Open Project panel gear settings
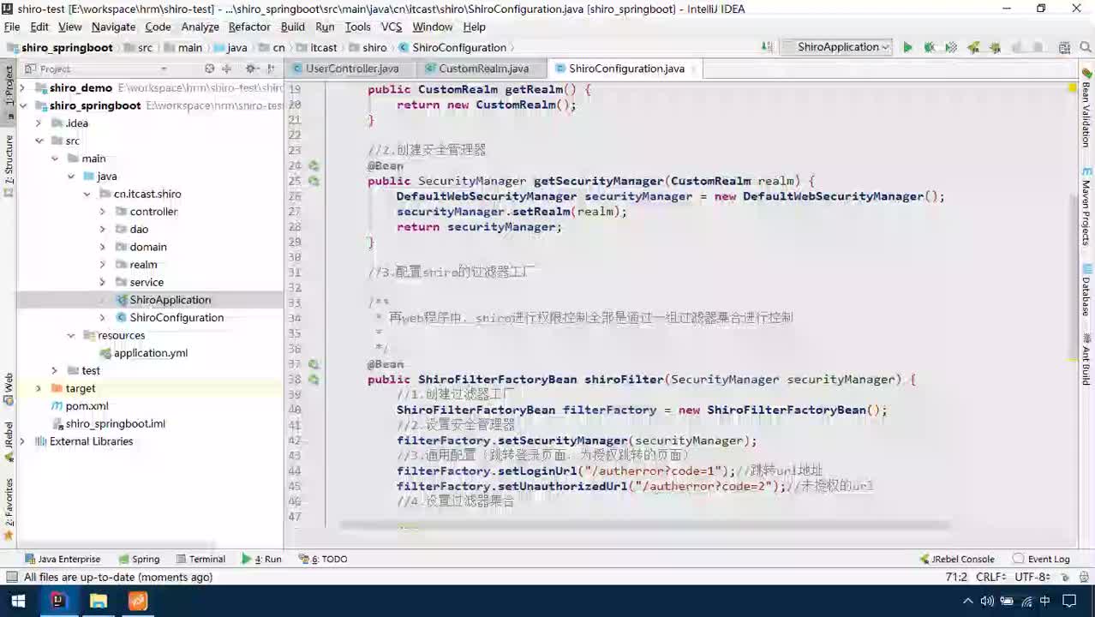The image size is (1095, 617). coord(251,69)
